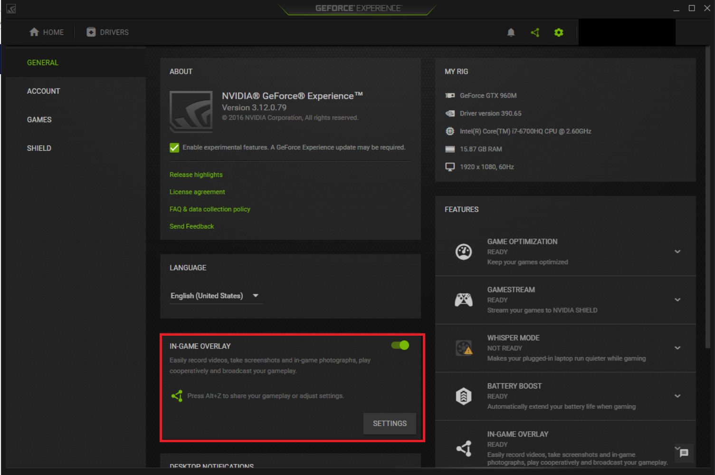The height and width of the screenshot is (475, 715).
Task: Open settings via the green gear icon
Action: coord(559,32)
